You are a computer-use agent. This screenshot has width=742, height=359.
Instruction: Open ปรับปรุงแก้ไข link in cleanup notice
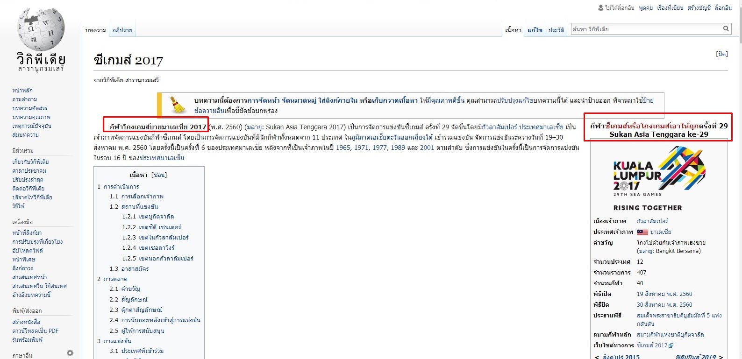coord(514,100)
